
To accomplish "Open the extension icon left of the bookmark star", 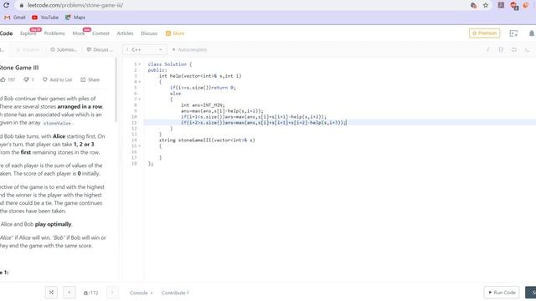I will pos(473,5).
